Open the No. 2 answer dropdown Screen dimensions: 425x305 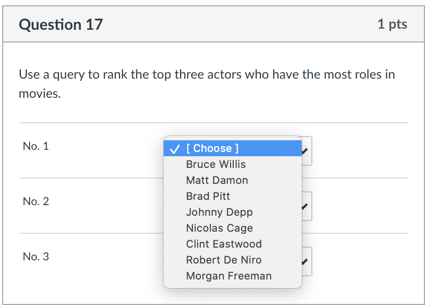click(305, 206)
